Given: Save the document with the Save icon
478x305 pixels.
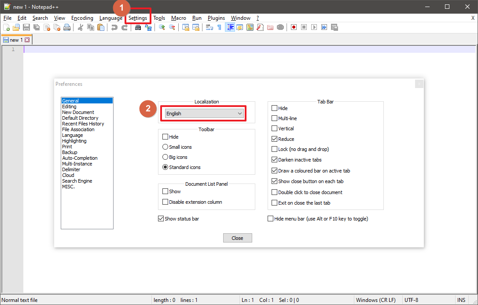Looking at the screenshot, I should tap(26, 27).
